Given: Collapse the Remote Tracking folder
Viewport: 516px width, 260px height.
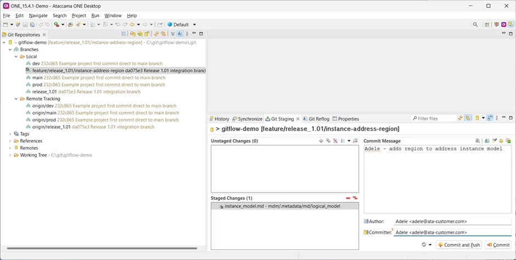Looking at the screenshot, I should click(16, 99).
